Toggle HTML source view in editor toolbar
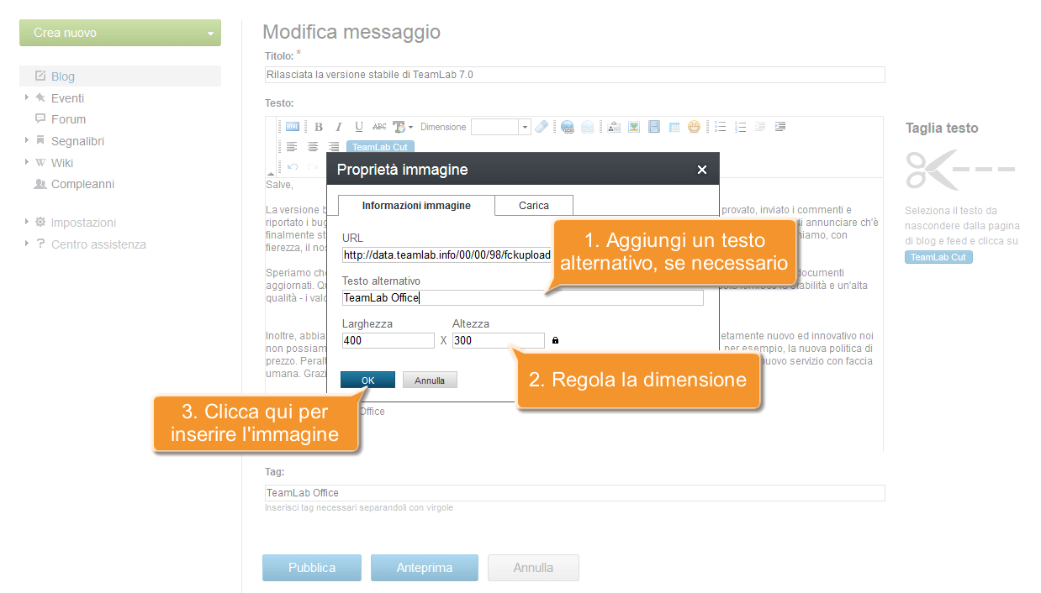 pyautogui.click(x=293, y=127)
